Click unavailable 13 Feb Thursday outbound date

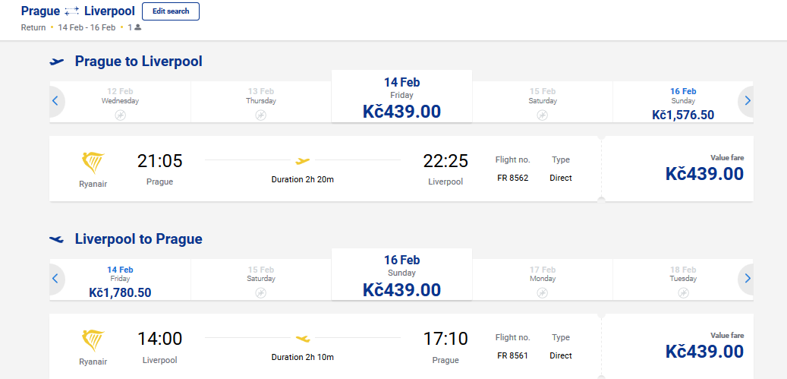coord(261,103)
